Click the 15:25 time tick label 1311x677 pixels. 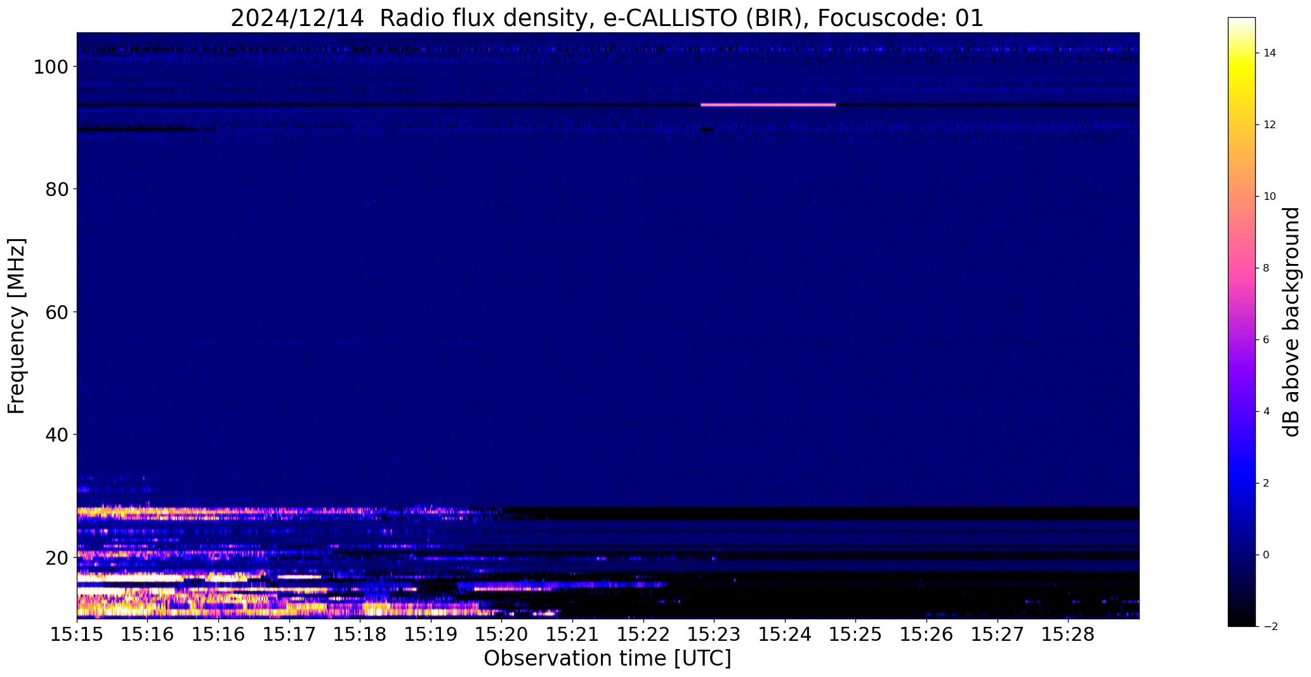click(x=855, y=634)
